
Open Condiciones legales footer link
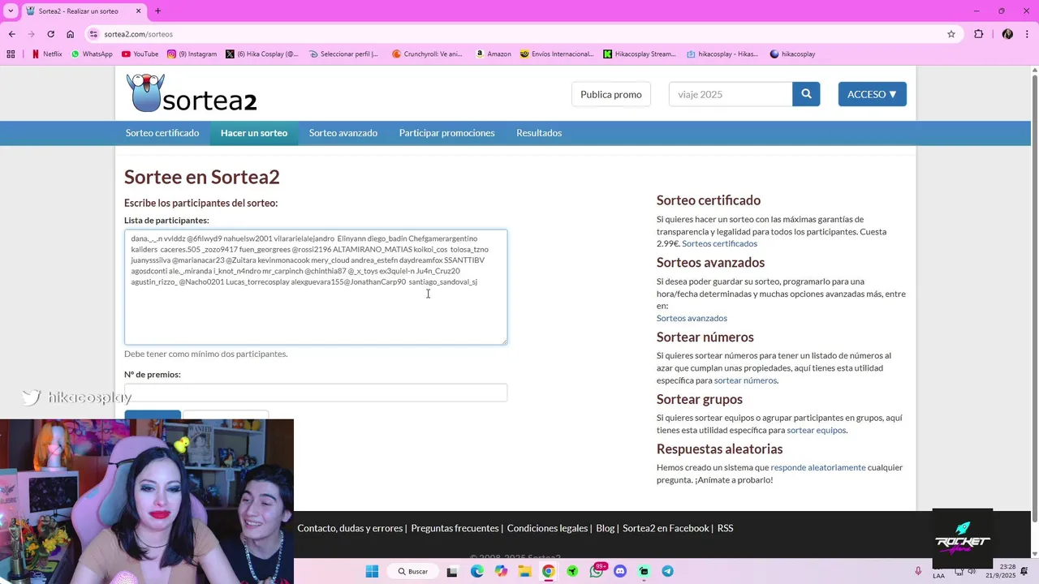[x=547, y=528]
